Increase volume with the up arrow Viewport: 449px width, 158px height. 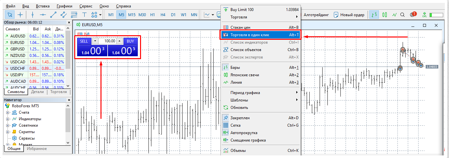119,41
